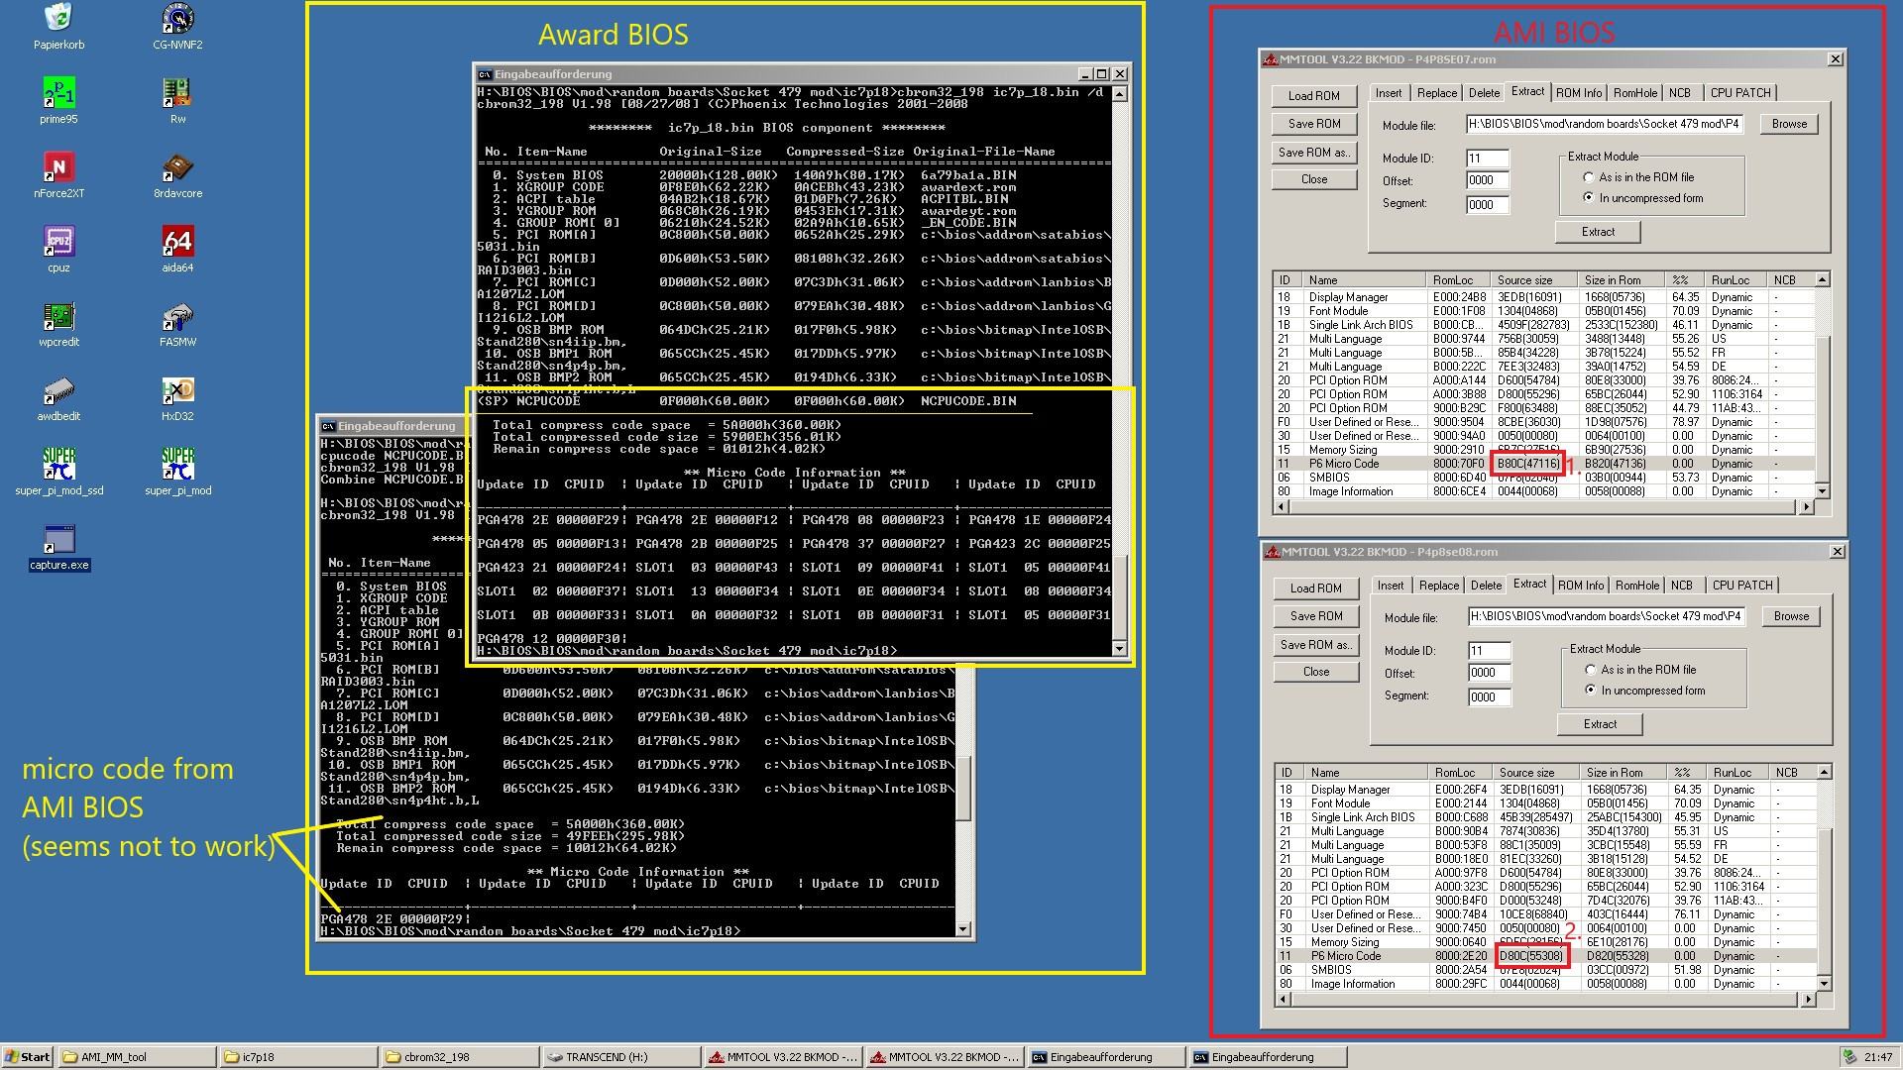Click the up scroll arrow of the P4p8se08.rom module list
Screen dimensions: 1903x1070
pos(1824,773)
